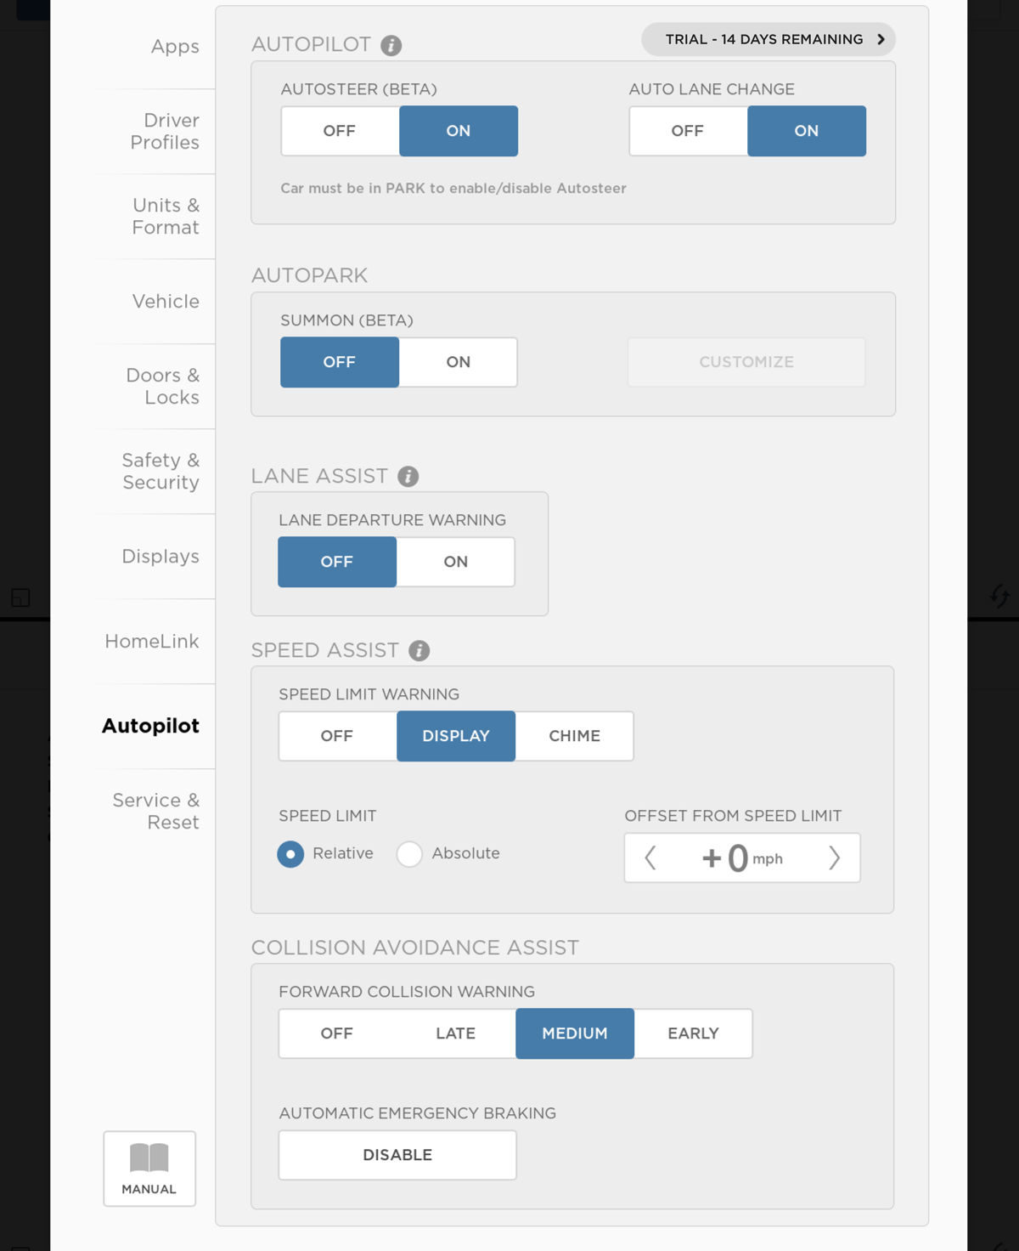Decrease speed limit offset with left arrow
1019x1251 pixels.
click(650, 858)
